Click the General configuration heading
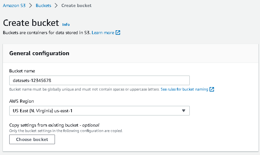The image size is (260, 155). (39, 53)
